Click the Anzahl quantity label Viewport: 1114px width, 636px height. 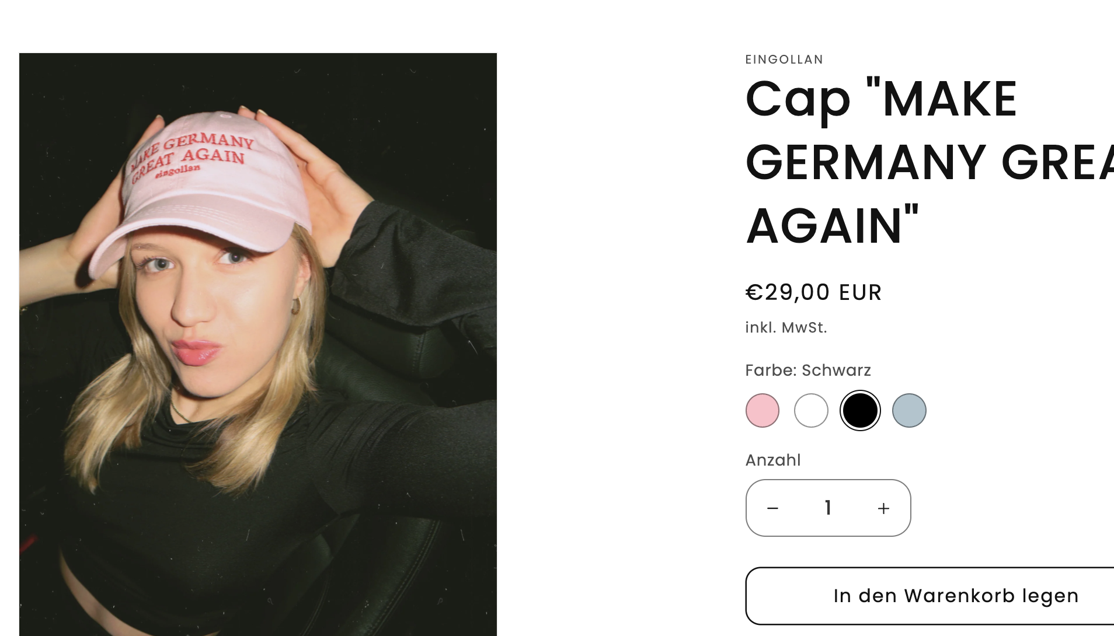pyautogui.click(x=773, y=460)
